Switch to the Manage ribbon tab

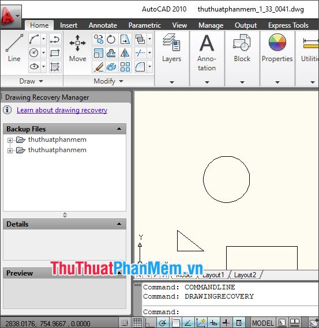coord(211,25)
